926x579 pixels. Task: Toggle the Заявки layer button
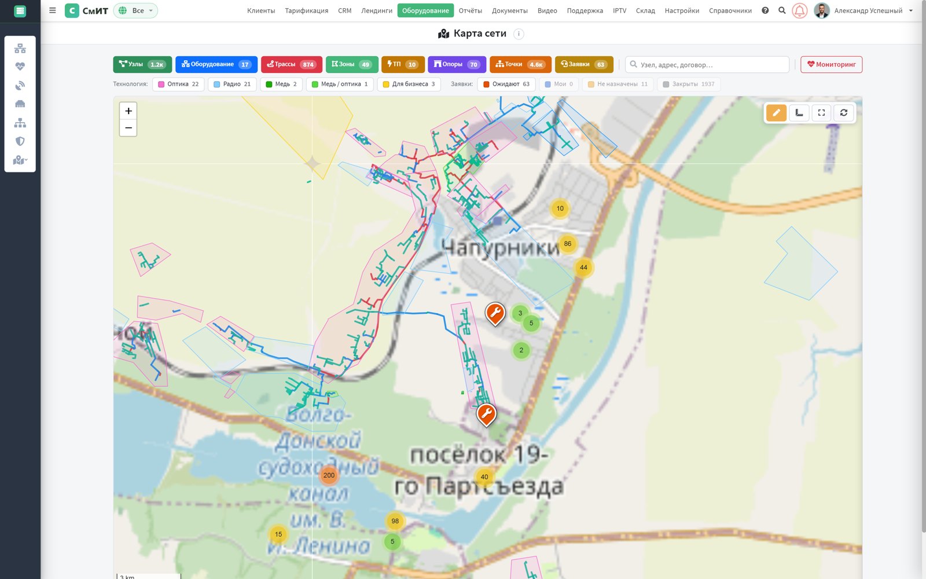tap(584, 64)
